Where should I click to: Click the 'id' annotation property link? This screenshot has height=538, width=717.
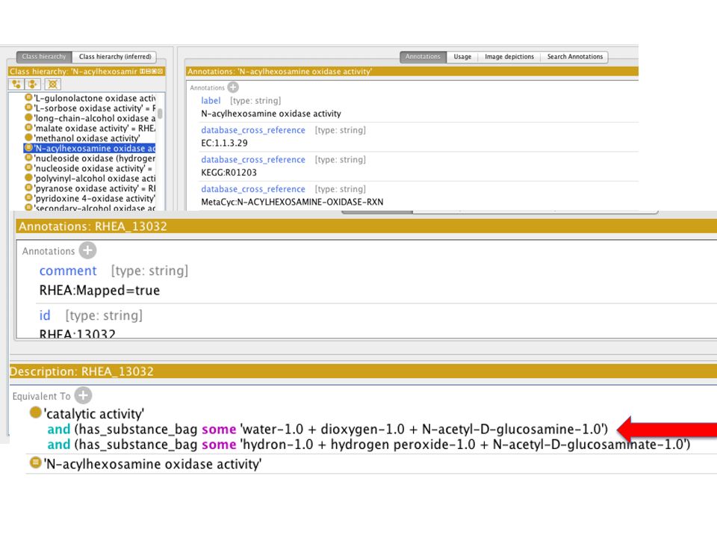44,315
